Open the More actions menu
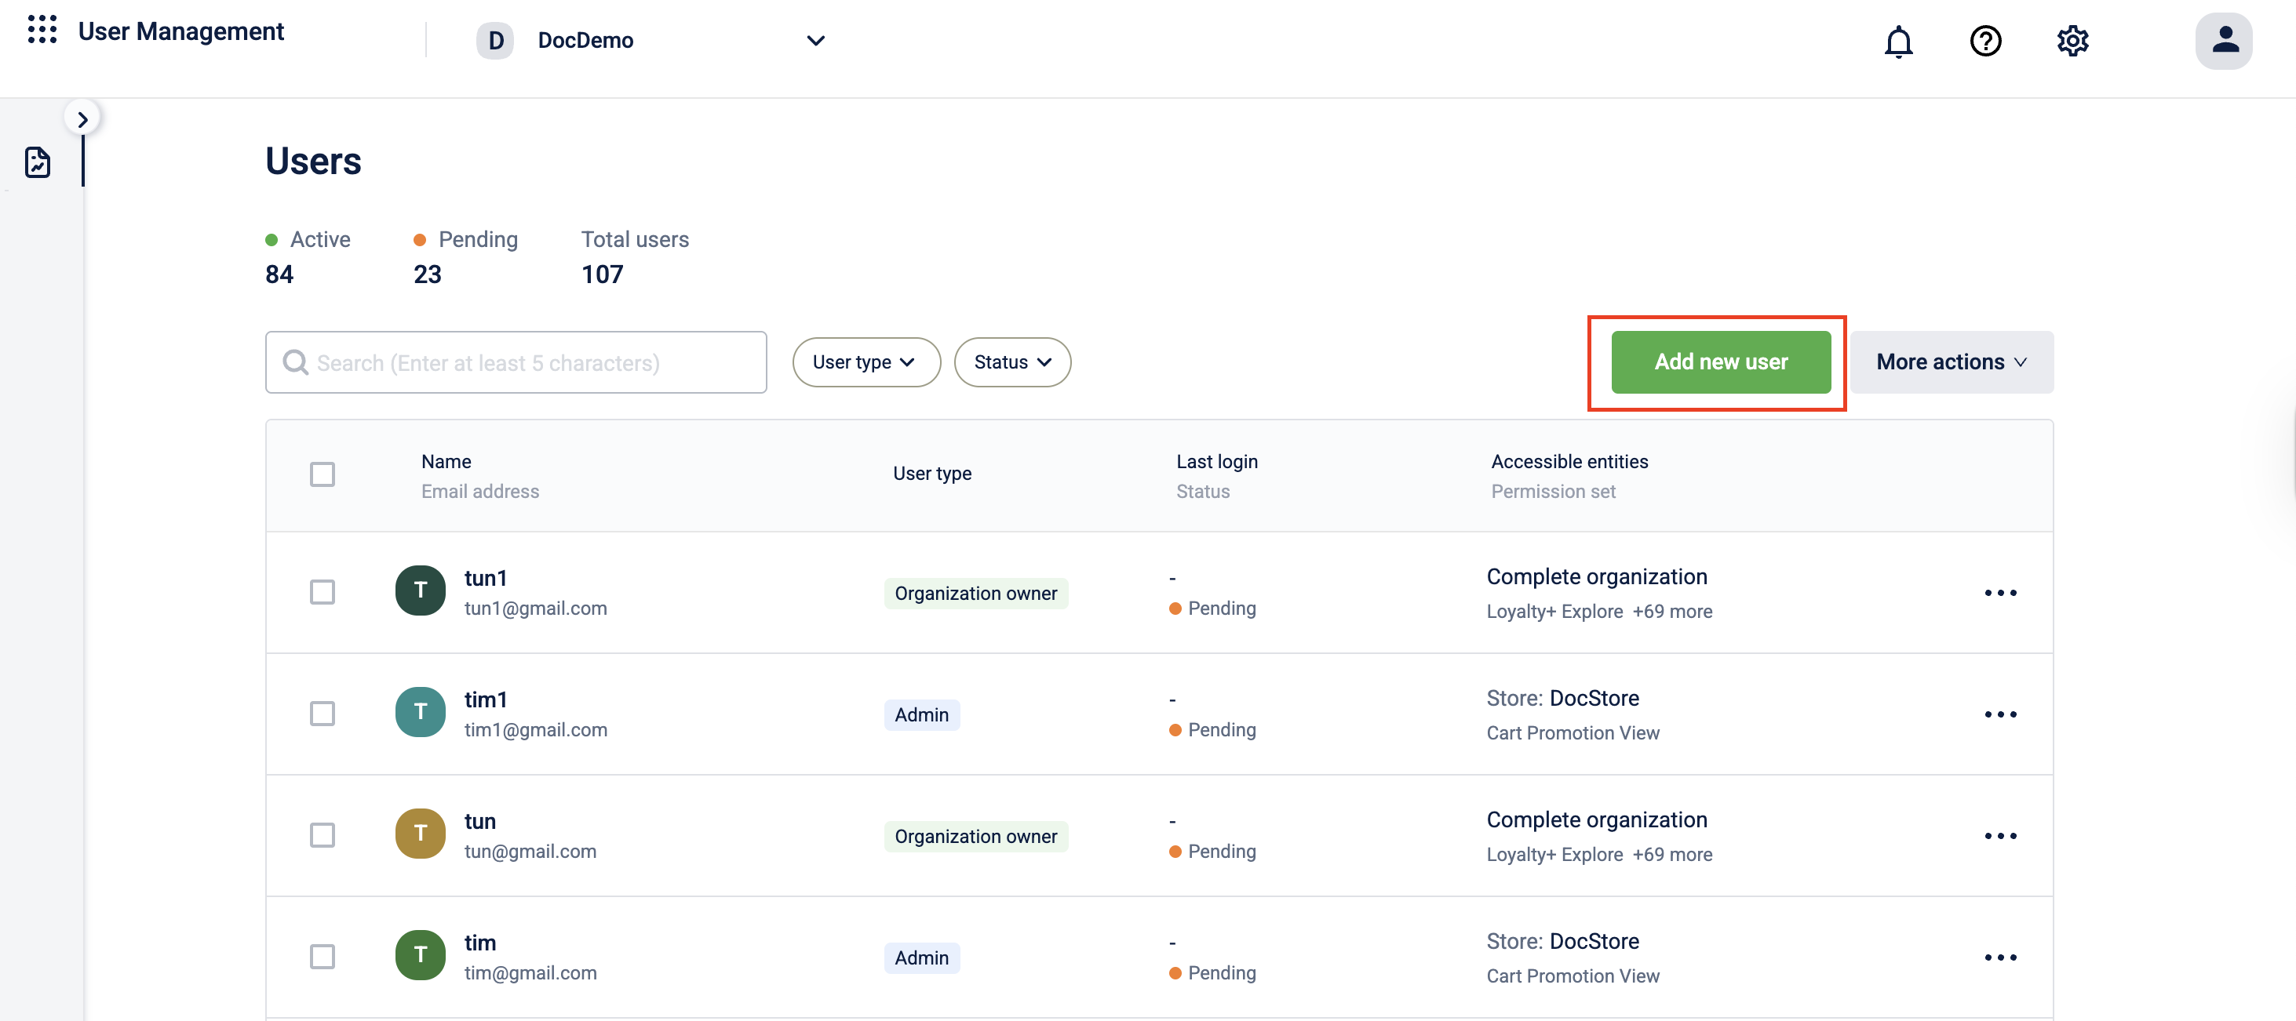 pyautogui.click(x=1951, y=362)
